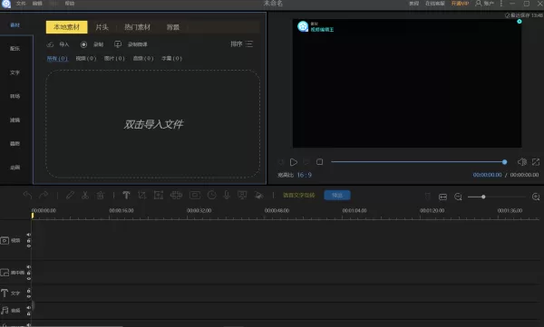
Task: Click the record screen monitor icon
Action: pos(118,44)
